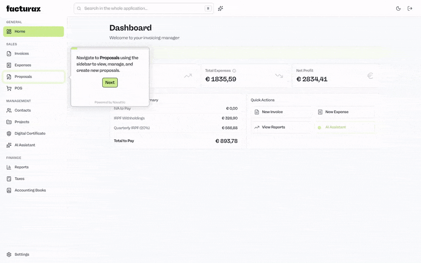
Task: Click the downward trend icon in the Total Expenses card
Action: pyautogui.click(x=279, y=76)
